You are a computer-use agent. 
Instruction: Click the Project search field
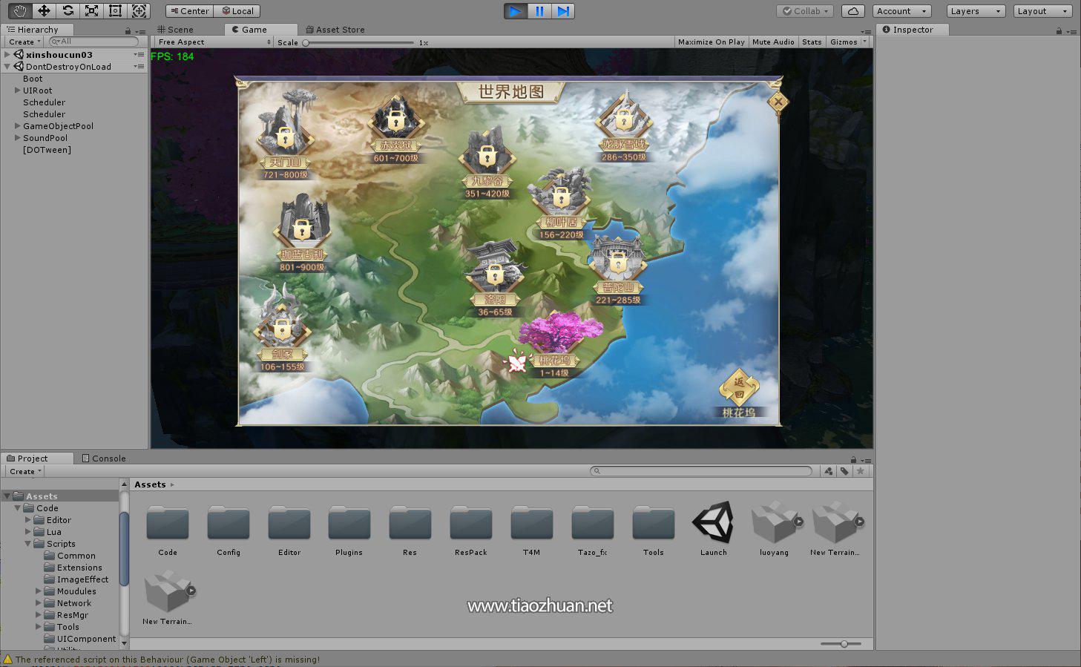701,471
